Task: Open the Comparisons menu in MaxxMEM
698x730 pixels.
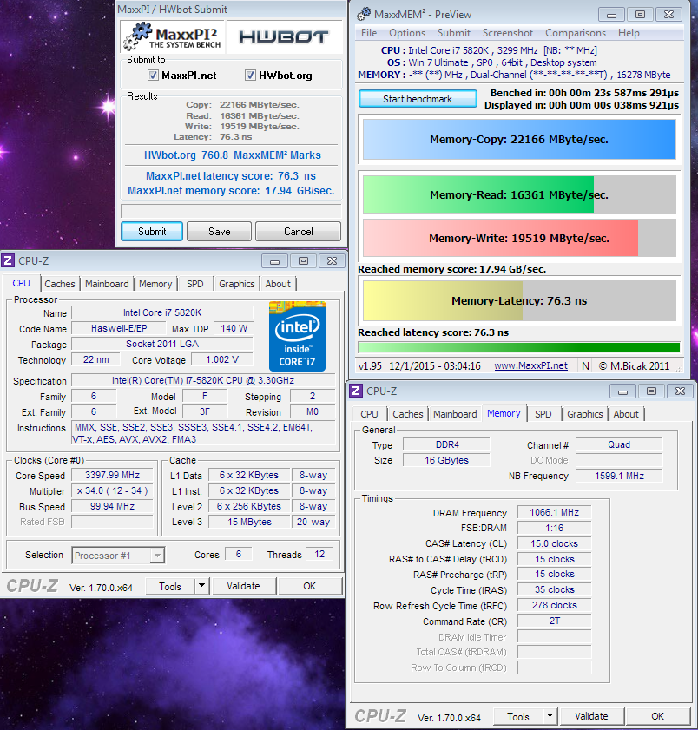Action: tap(576, 33)
